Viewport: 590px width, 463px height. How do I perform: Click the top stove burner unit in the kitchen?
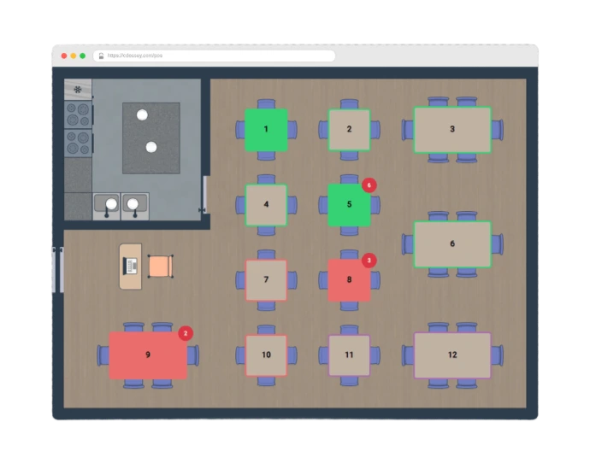[78, 114]
